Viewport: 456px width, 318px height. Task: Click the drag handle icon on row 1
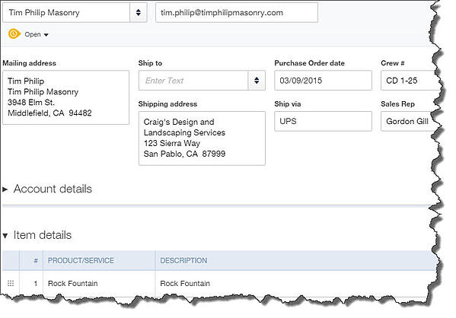coord(11,283)
